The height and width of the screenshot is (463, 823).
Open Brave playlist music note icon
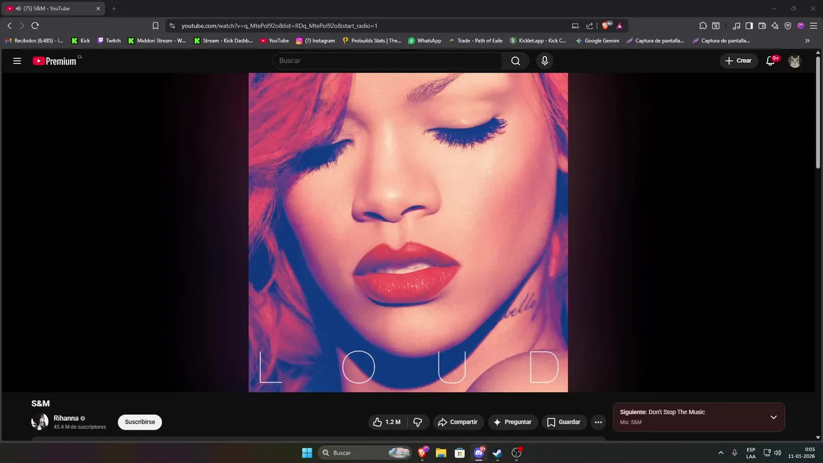pyautogui.click(x=736, y=26)
